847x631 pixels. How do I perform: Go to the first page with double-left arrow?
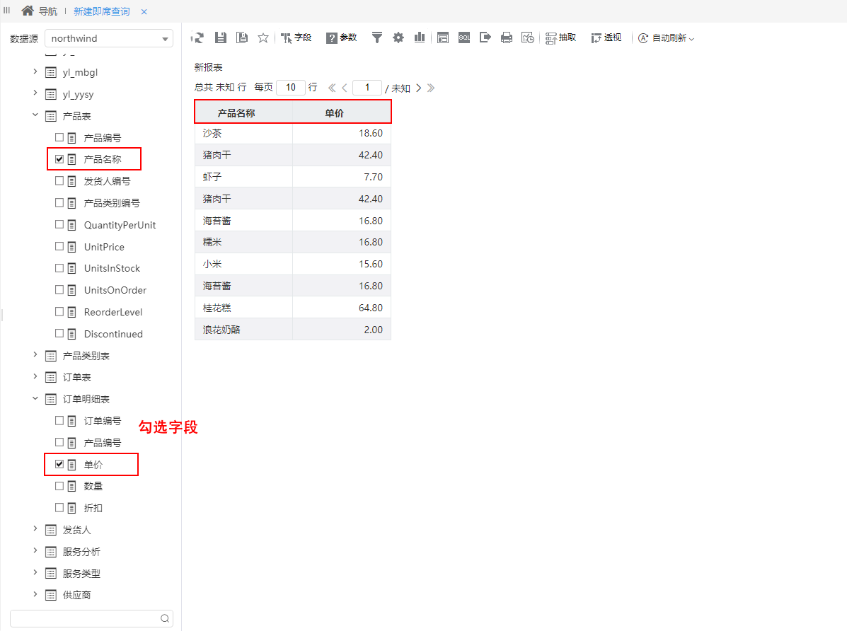coord(332,88)
